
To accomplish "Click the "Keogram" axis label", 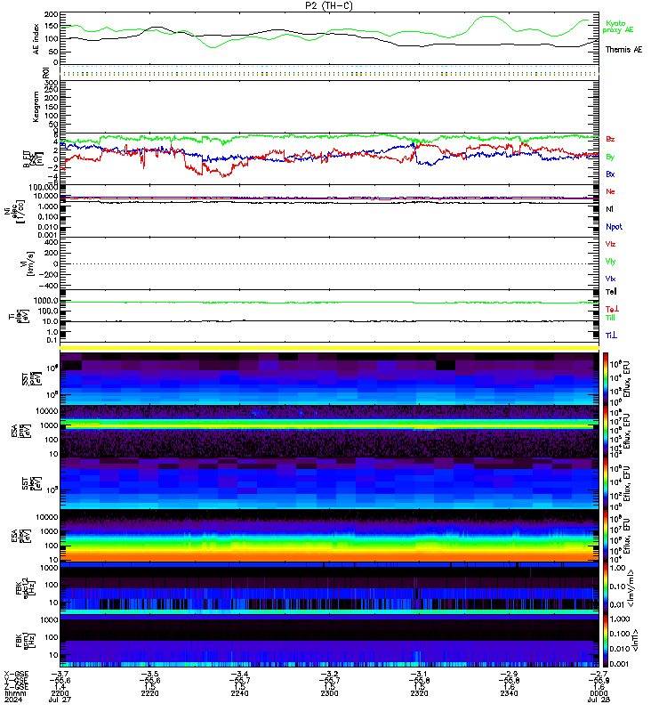I will (x=36, y=107).
